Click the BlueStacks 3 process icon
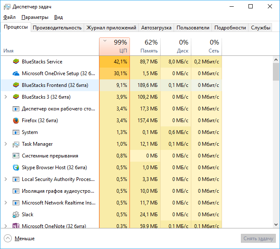 (16, 97)
